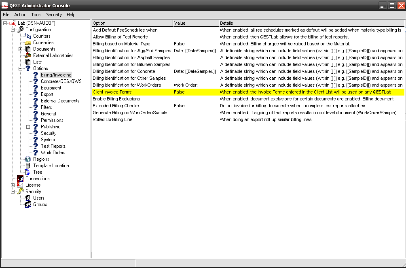This screenshot has width=406, height=268.
Task: Sort by the Option column header
Action: tap(132, 23)
